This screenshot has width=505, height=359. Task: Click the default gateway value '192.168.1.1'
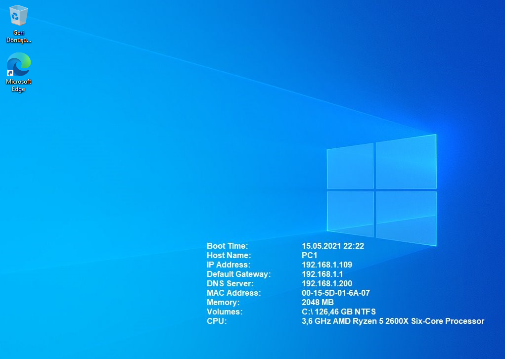pos(322,274)
